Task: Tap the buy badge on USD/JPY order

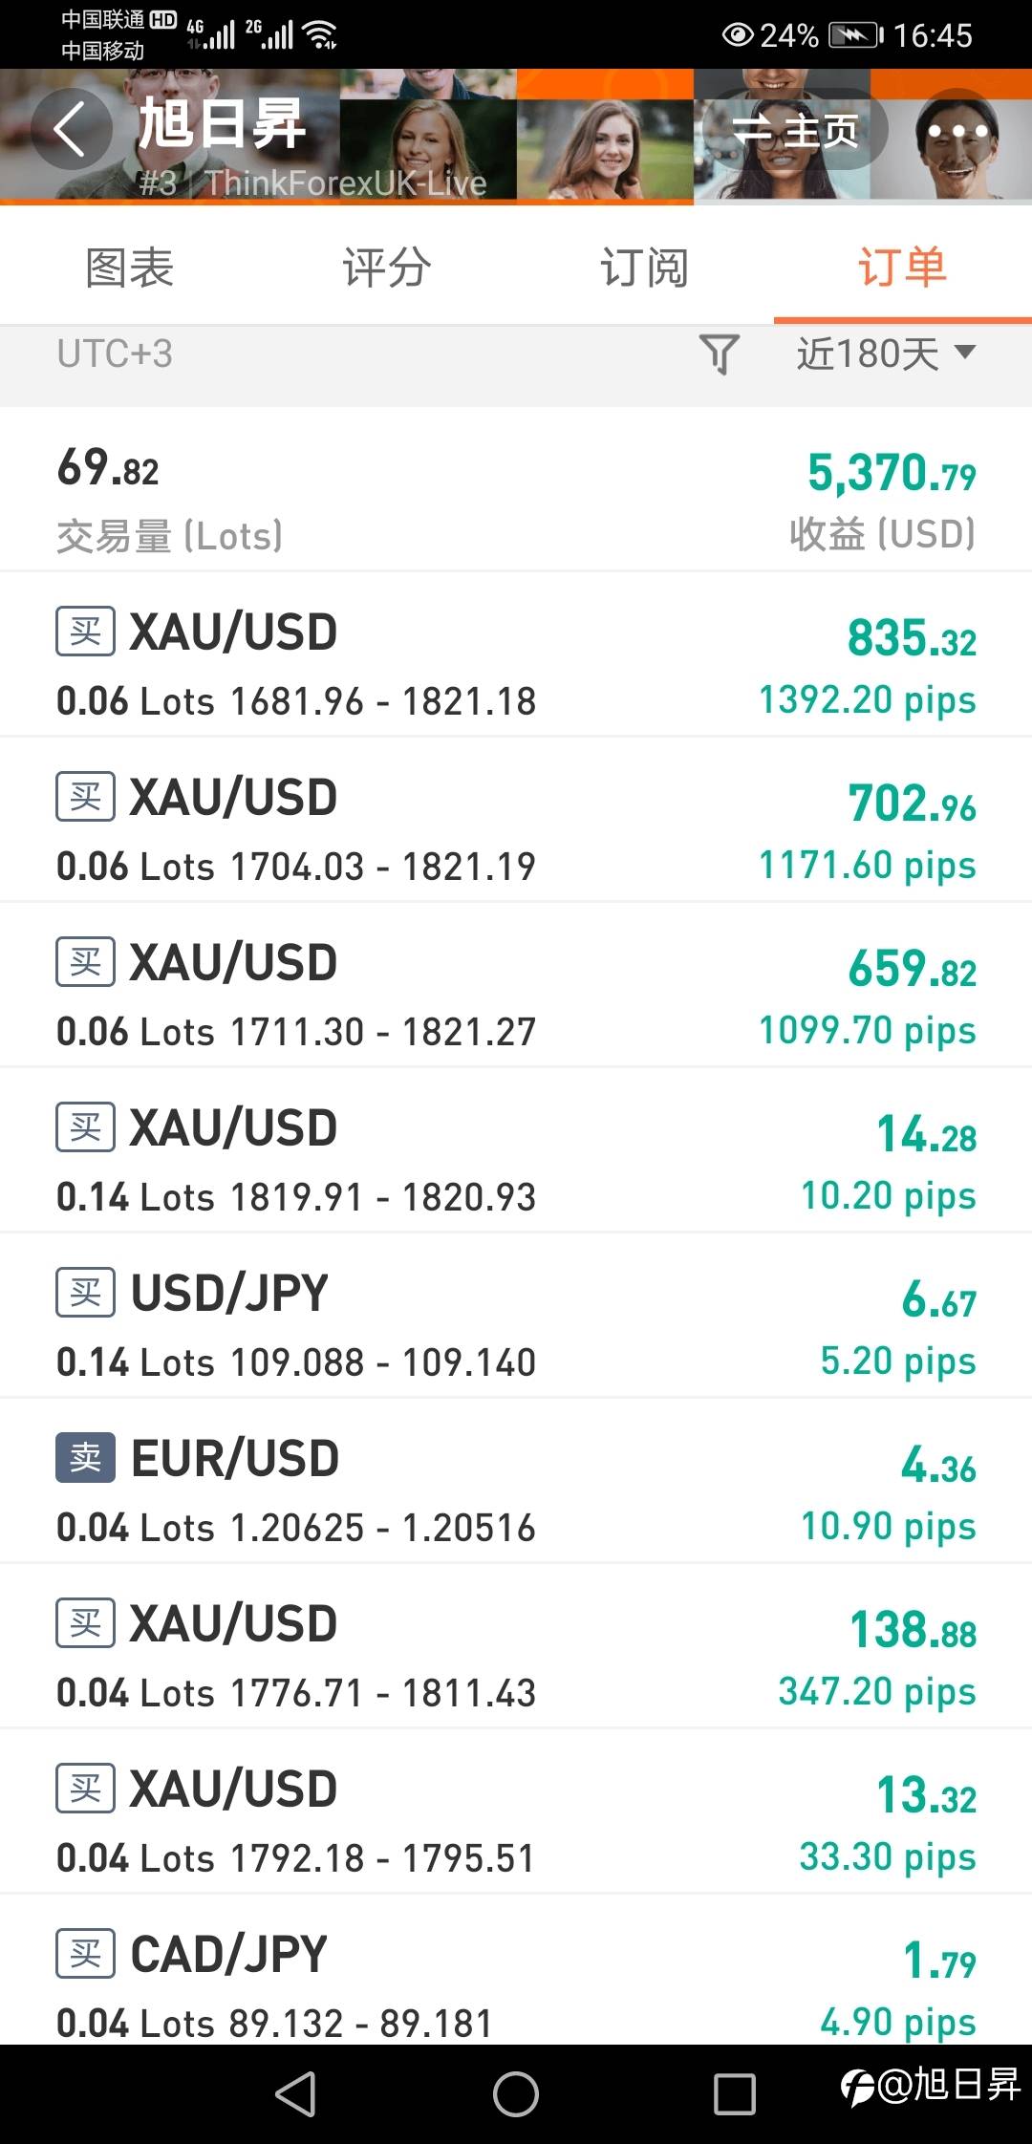Action: pos(85,1292)
